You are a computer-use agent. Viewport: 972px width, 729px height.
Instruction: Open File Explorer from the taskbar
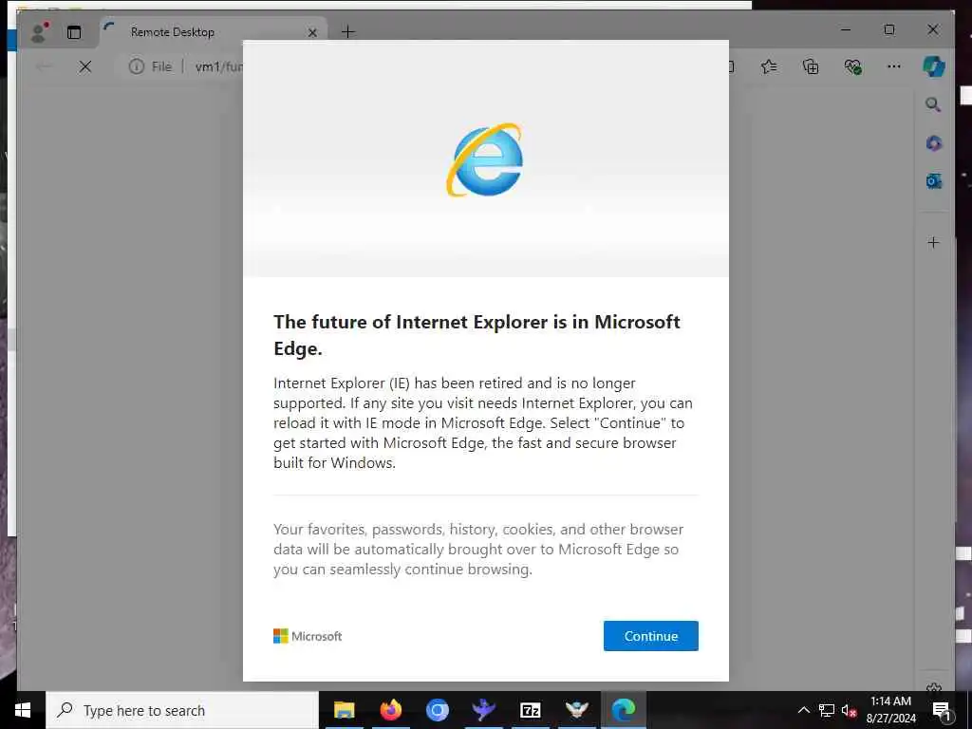point(344,710)
